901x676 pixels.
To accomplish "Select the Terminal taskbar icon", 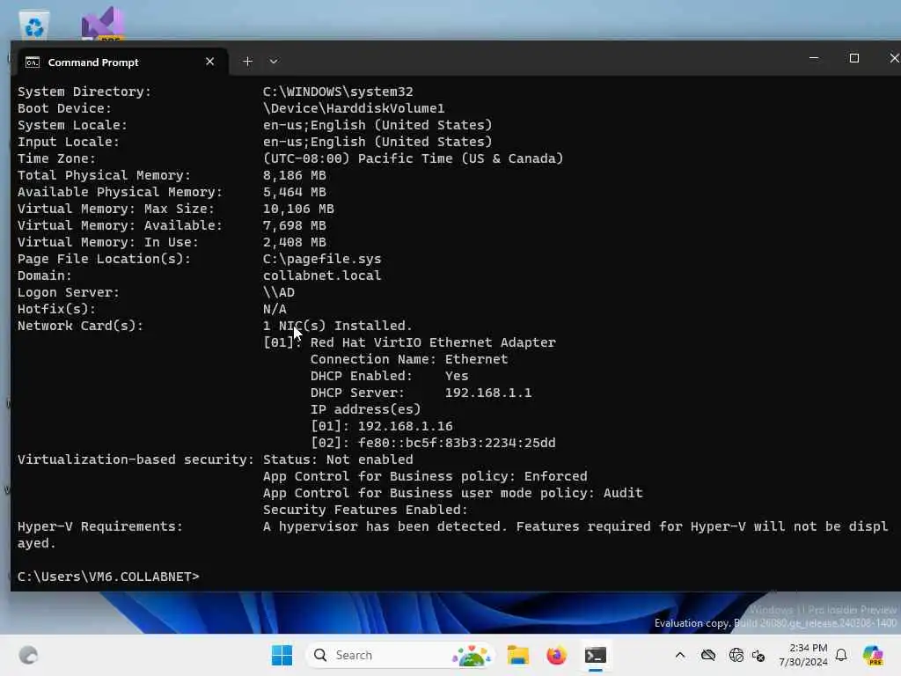I will coord(596,655).
